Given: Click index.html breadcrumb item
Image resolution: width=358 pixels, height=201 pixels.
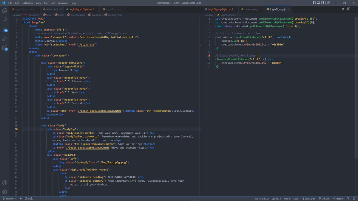Looking at the screenshot, I should (32, 15).
